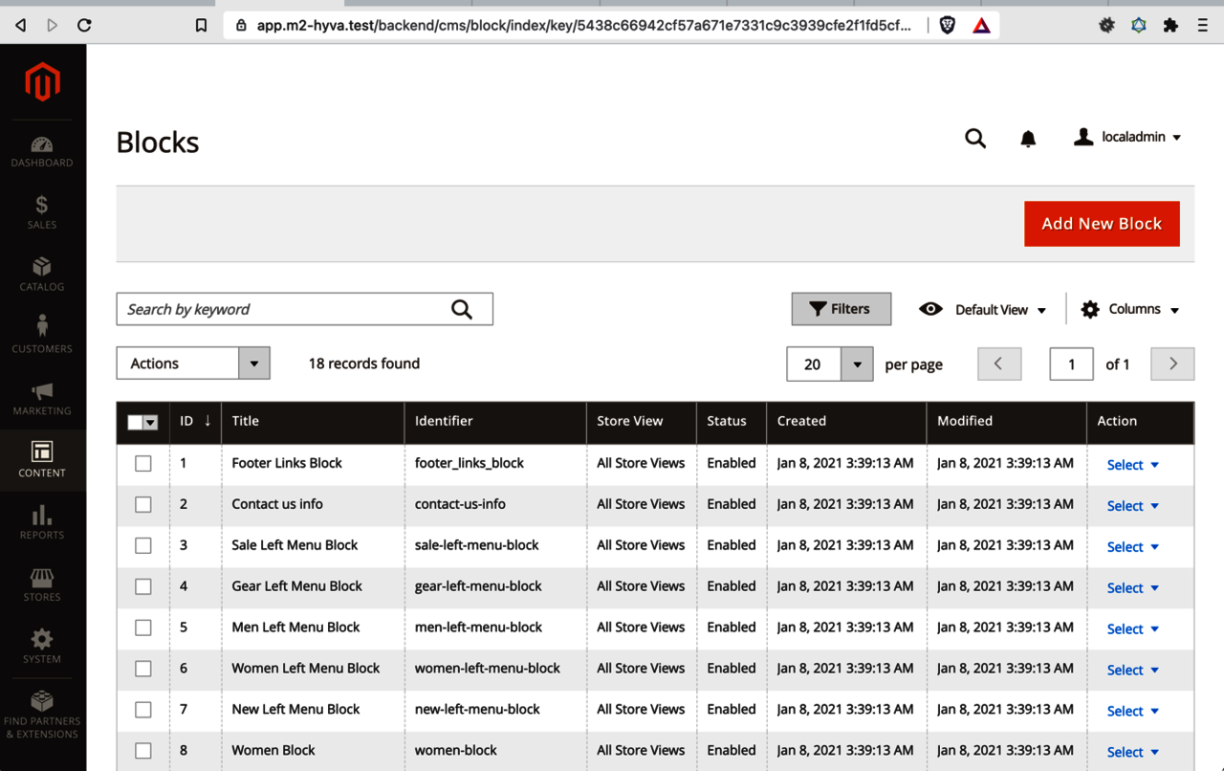This screenshot has width=1224, height=771.
Task: Open the Dashboard sidebar icon
Action: tap(42, 151)
